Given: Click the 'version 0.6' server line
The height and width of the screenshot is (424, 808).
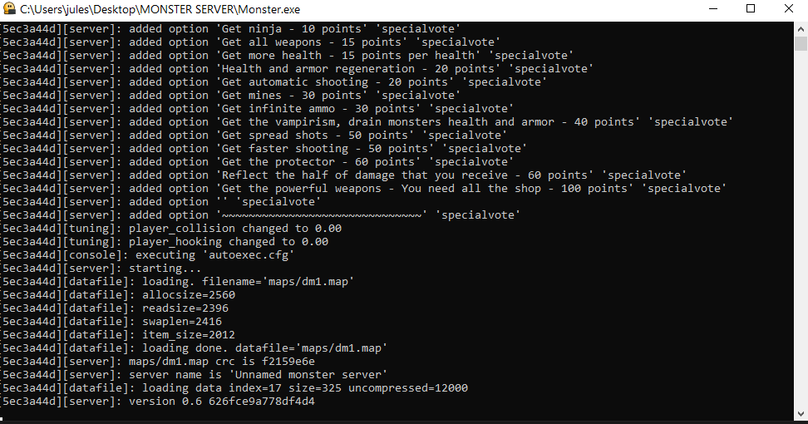Looking at the screenshot, I should coord(158,402).
